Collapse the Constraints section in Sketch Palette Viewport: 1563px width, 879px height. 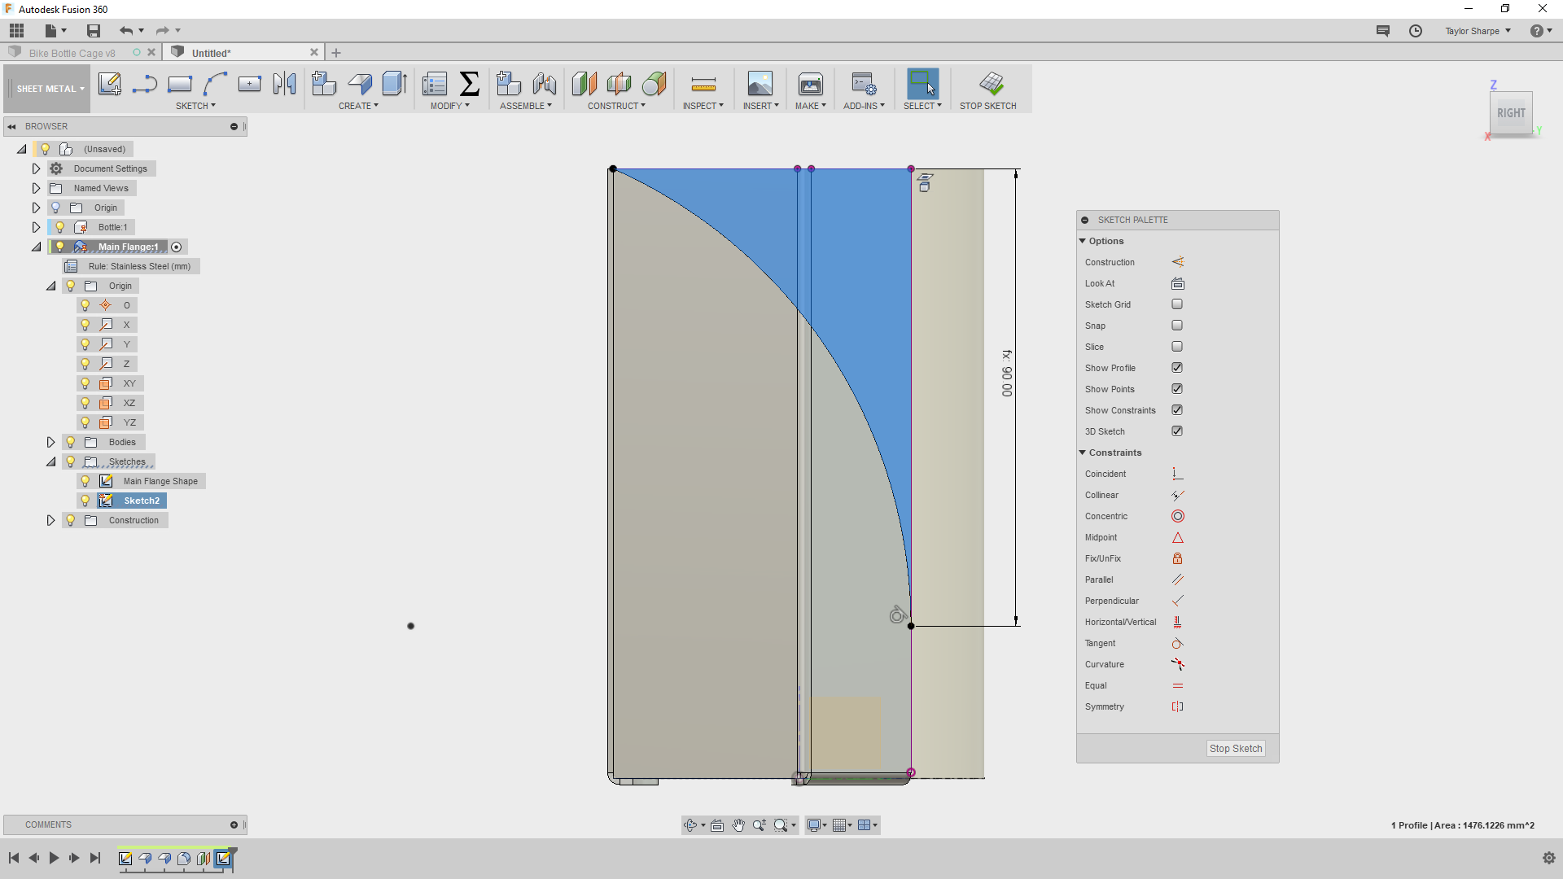1083,453
